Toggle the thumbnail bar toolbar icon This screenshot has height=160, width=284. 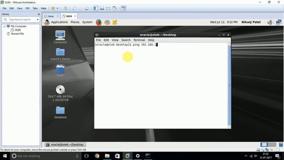coord(102,8)
